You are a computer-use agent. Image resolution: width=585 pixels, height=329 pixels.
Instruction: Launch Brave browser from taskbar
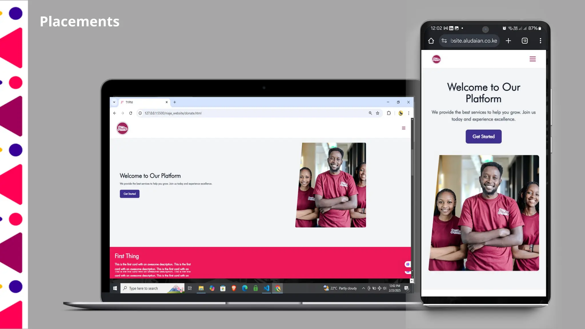pyautogui.click(x=234, y=288)
